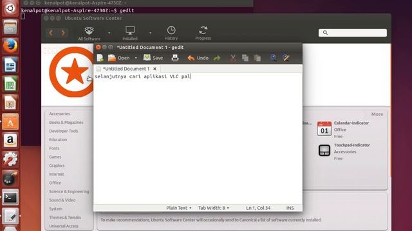
Task: Select the Games category
Action: click(x=55, y=157)
